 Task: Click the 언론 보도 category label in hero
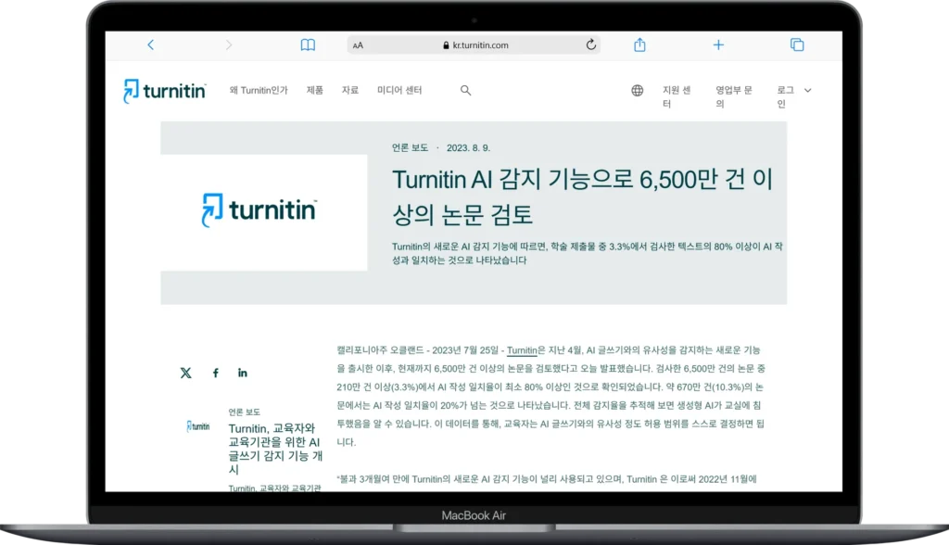410,147
